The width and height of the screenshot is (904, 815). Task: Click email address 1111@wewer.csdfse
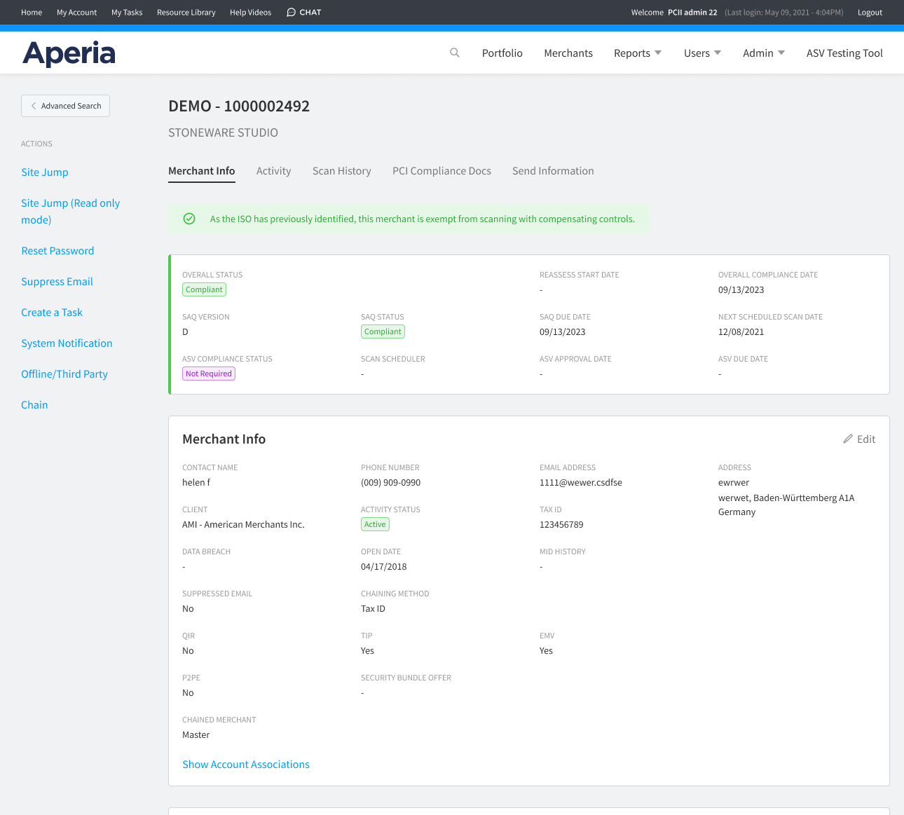[581, 483]
